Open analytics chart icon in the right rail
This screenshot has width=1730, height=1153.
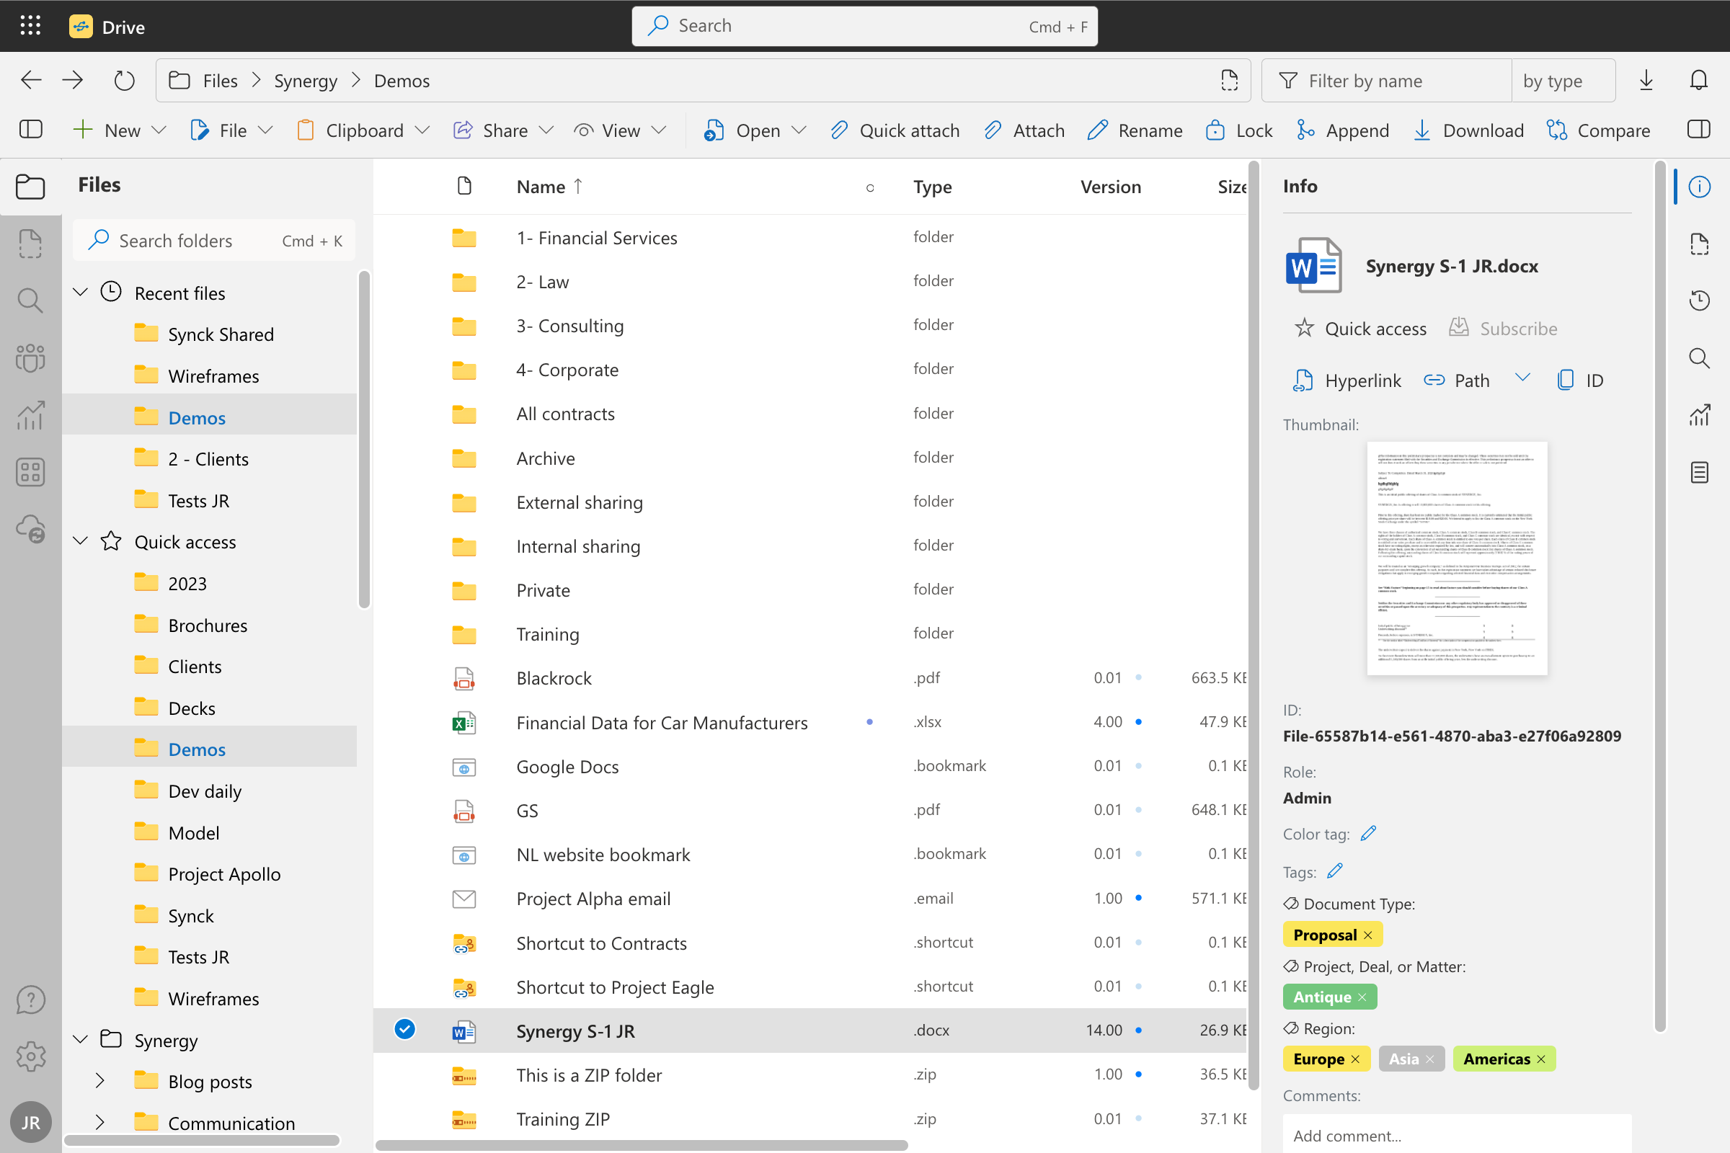click(x=1699, y=415)
